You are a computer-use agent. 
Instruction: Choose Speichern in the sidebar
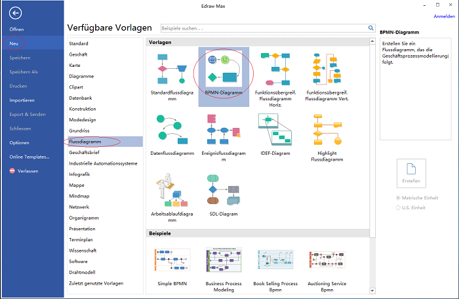click(20, 58)
